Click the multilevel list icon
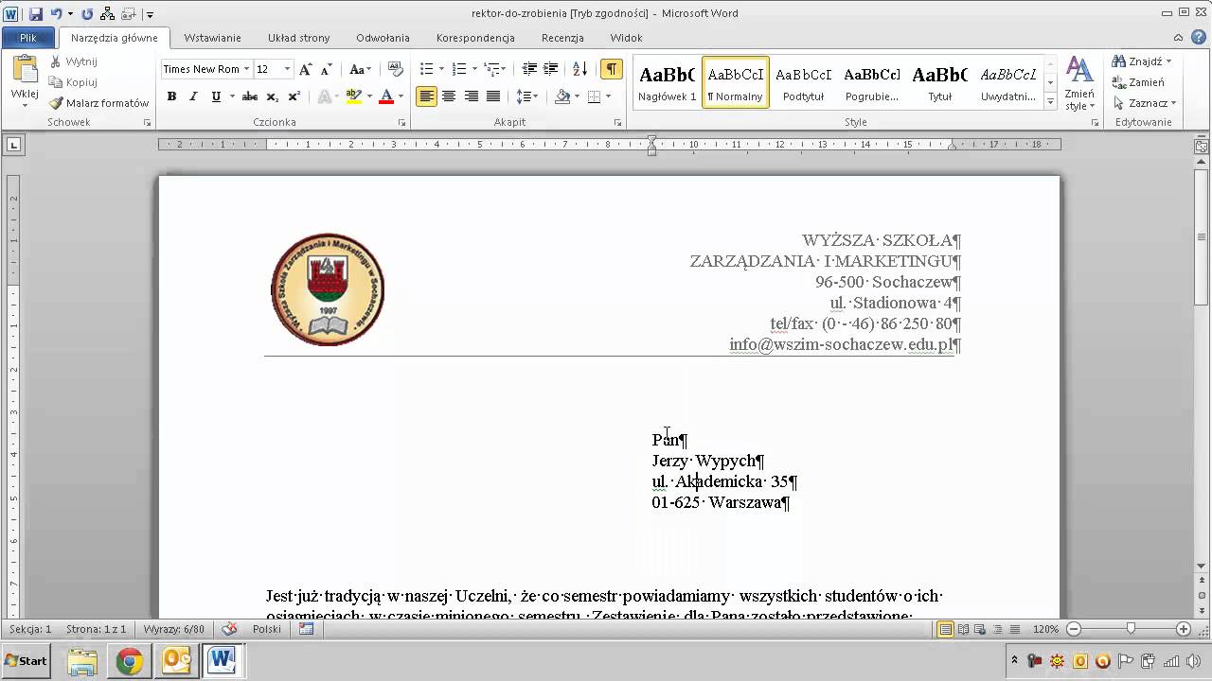This screenshot has width=1212, height=681. pos(490,69)
